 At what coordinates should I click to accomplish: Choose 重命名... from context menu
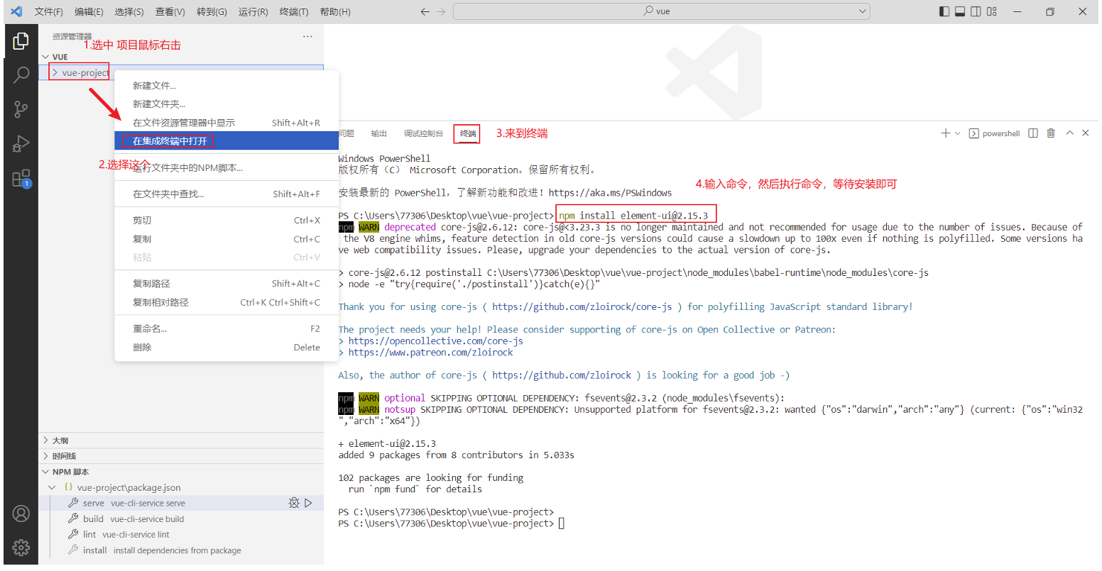[x=227, y=328]
